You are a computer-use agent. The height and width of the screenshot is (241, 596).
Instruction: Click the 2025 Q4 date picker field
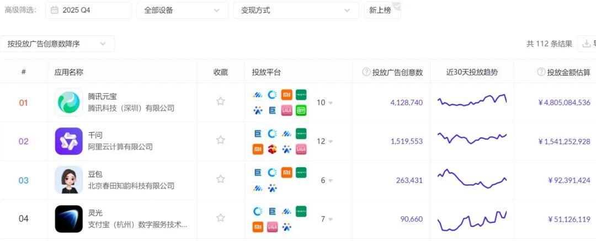[88, 10]
